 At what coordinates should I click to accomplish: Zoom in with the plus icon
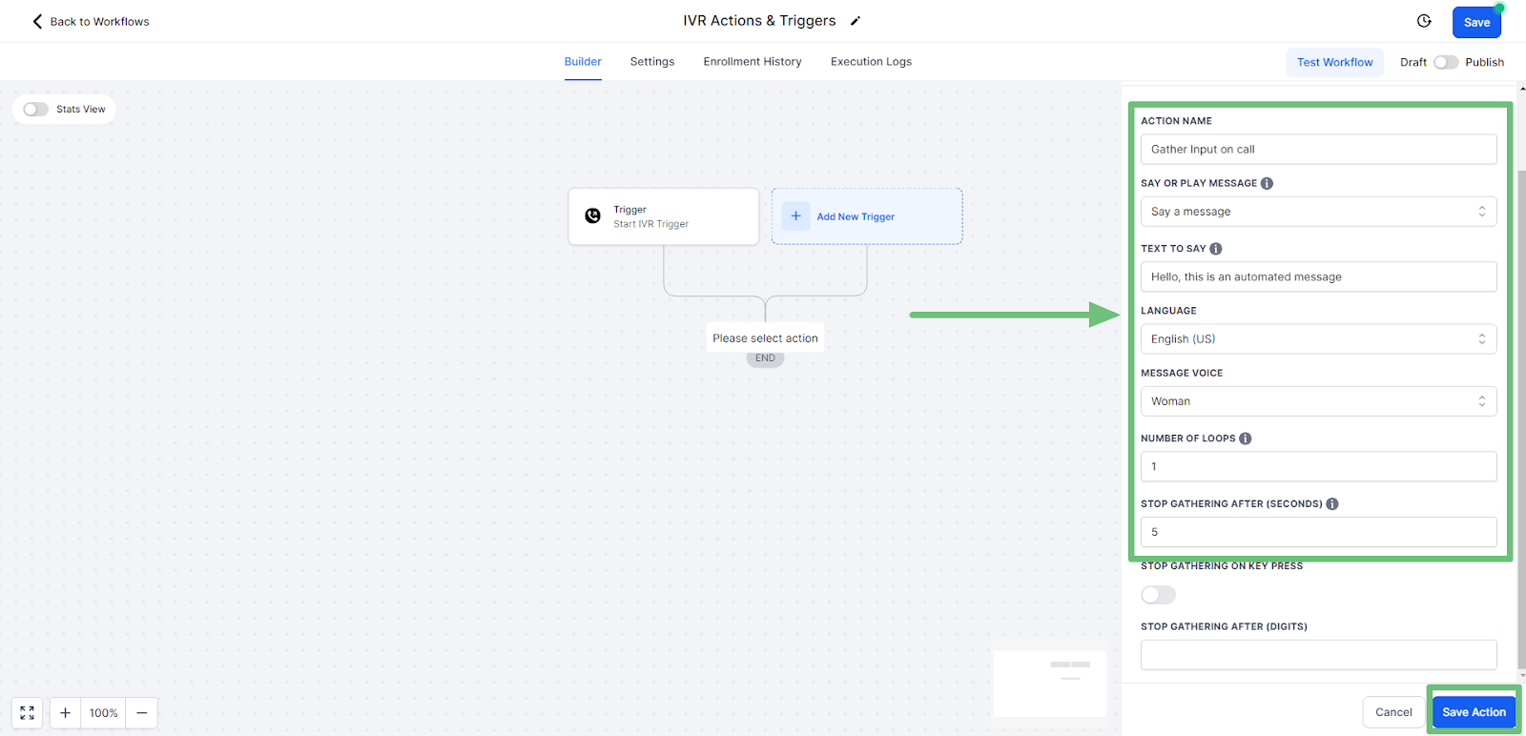click(x=65, y=712)
